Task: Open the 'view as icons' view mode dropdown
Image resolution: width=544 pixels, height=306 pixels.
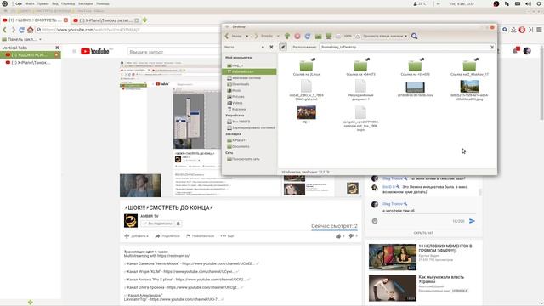Action: click(385, 36)
